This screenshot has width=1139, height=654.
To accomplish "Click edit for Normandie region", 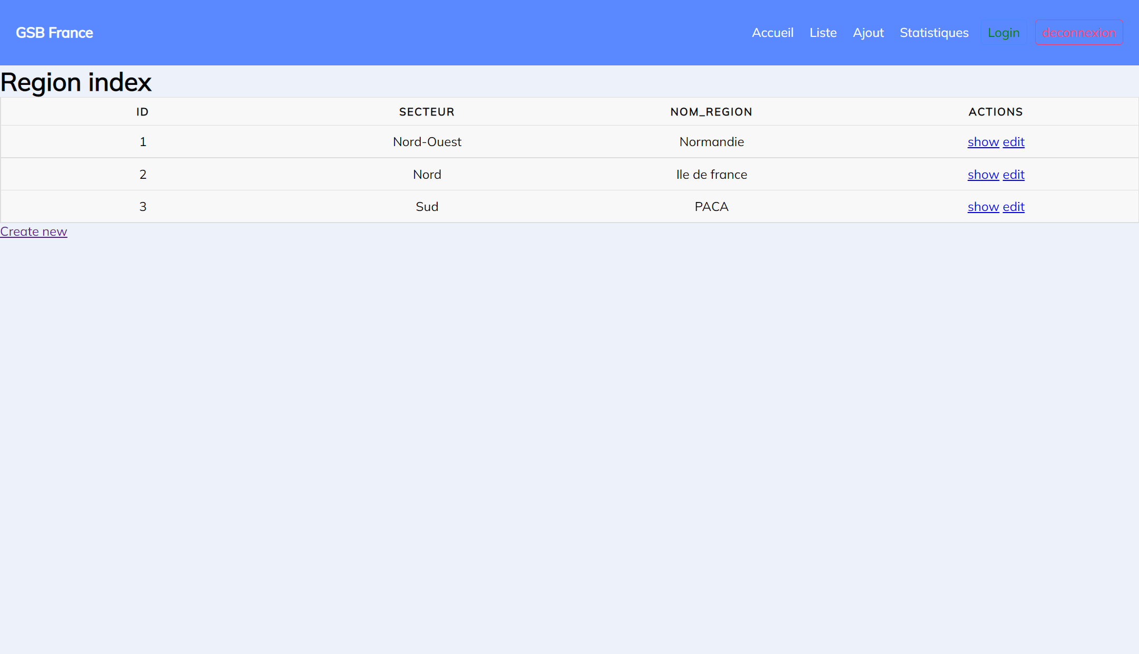I will (x=1014, y=141).
